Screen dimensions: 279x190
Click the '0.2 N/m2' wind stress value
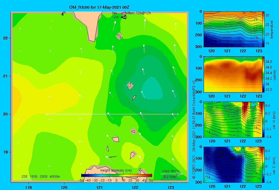[x=170, y=177]
